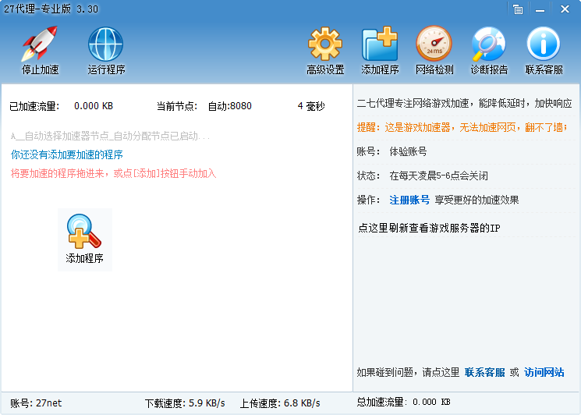Close the 27代理 window
The height and width of the screenshot is (415, 581).
click(x=565, y=9)
